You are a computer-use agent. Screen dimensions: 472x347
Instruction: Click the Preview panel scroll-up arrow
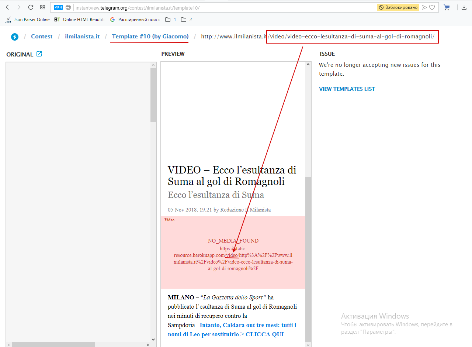308,64
